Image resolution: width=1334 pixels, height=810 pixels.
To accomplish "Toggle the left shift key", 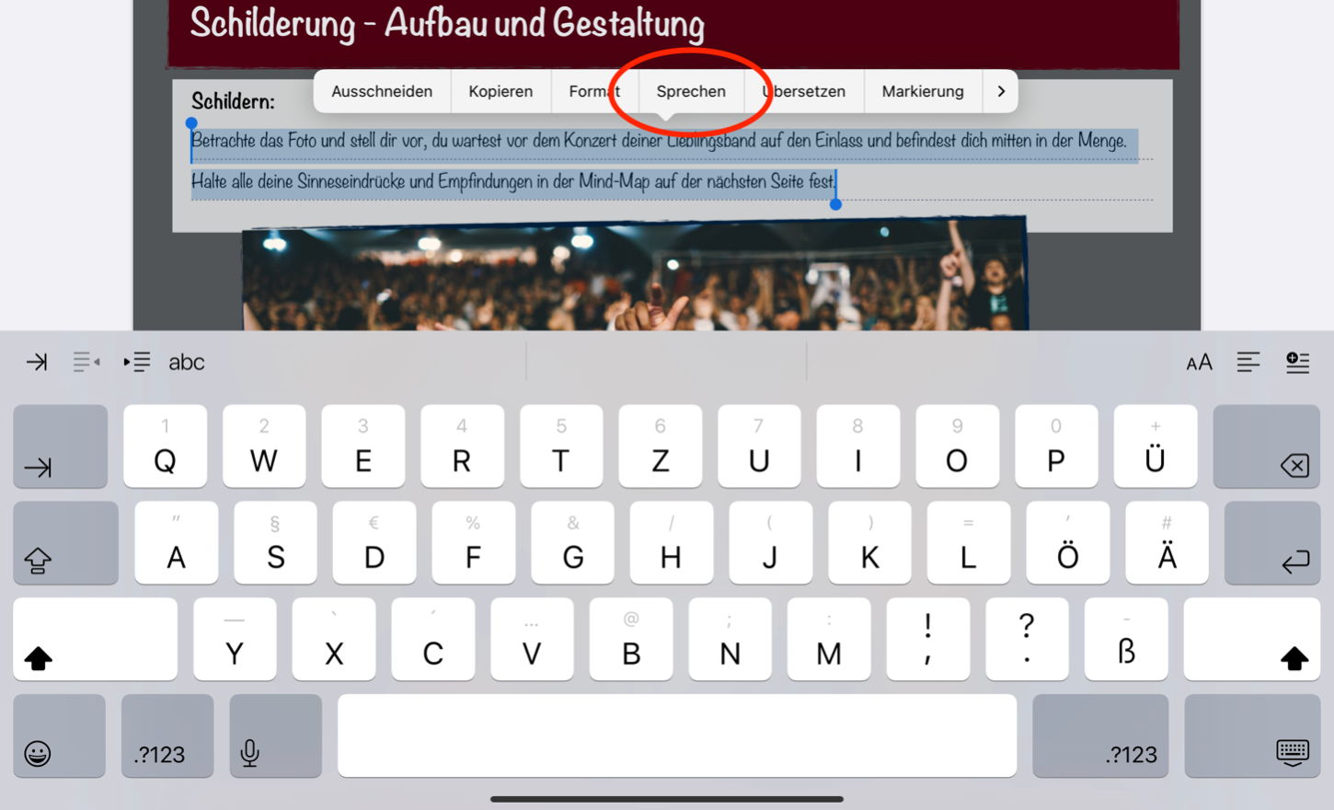I will (x=96, y=639).
